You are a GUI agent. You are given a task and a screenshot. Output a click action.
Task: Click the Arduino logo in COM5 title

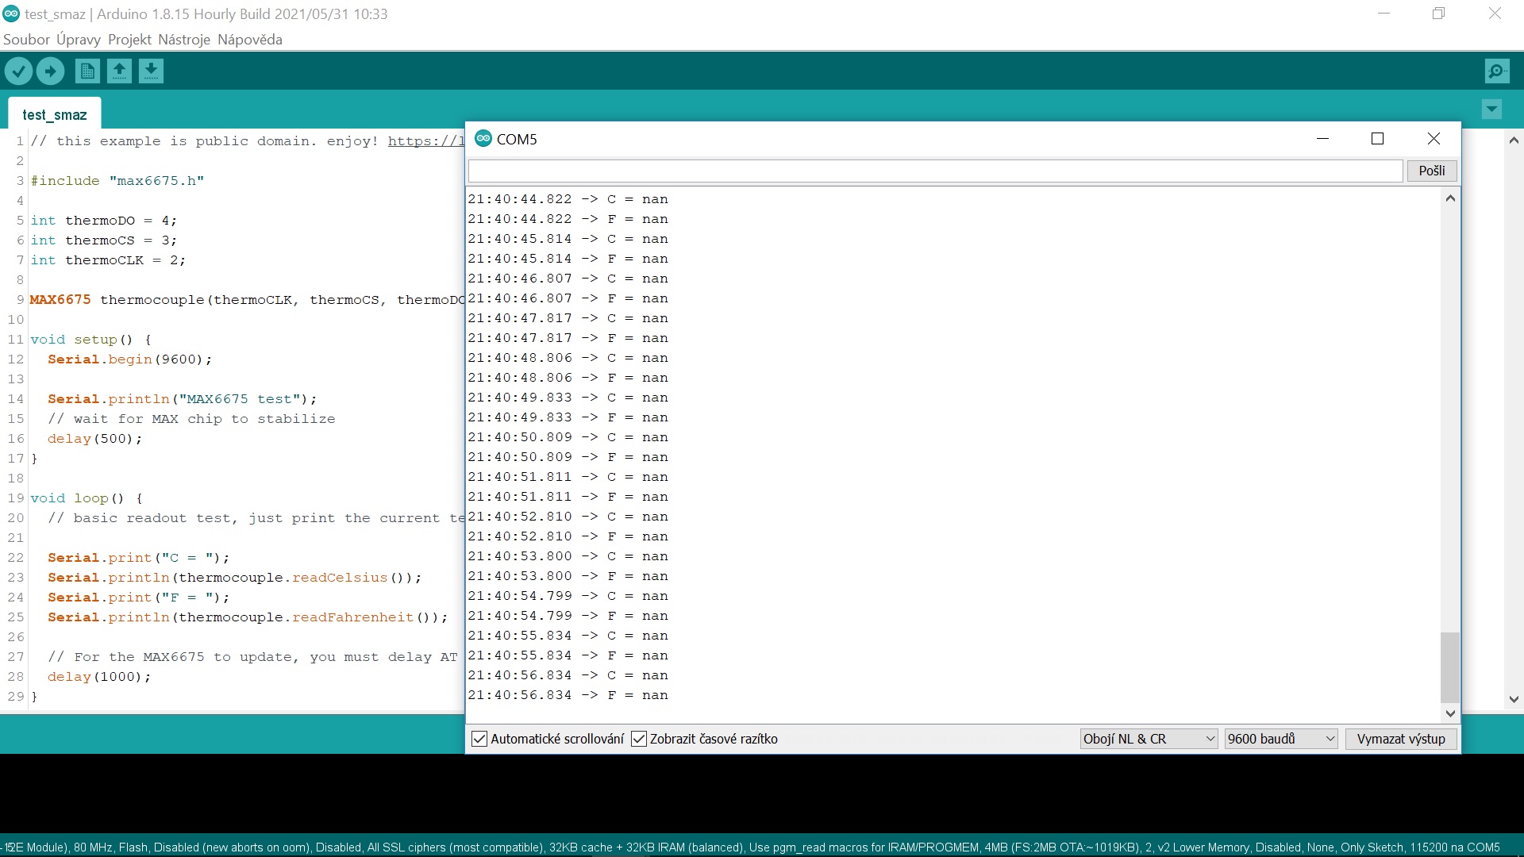click(483, 139)
